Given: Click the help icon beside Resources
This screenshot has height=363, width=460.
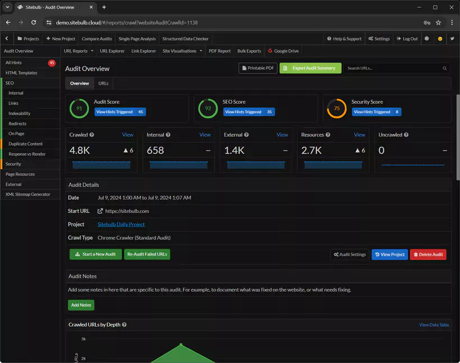Looking at the screenshot, I should coord(328,135).
